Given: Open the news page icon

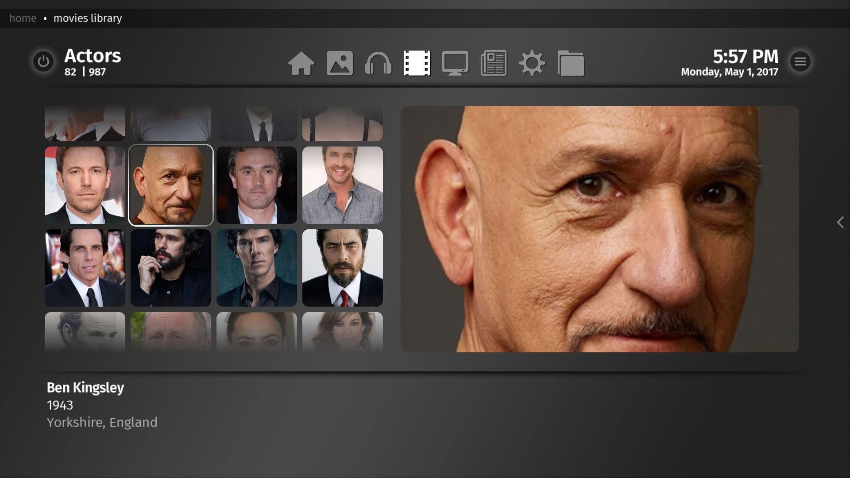Looking at the screenshot, I should point(494,63).
